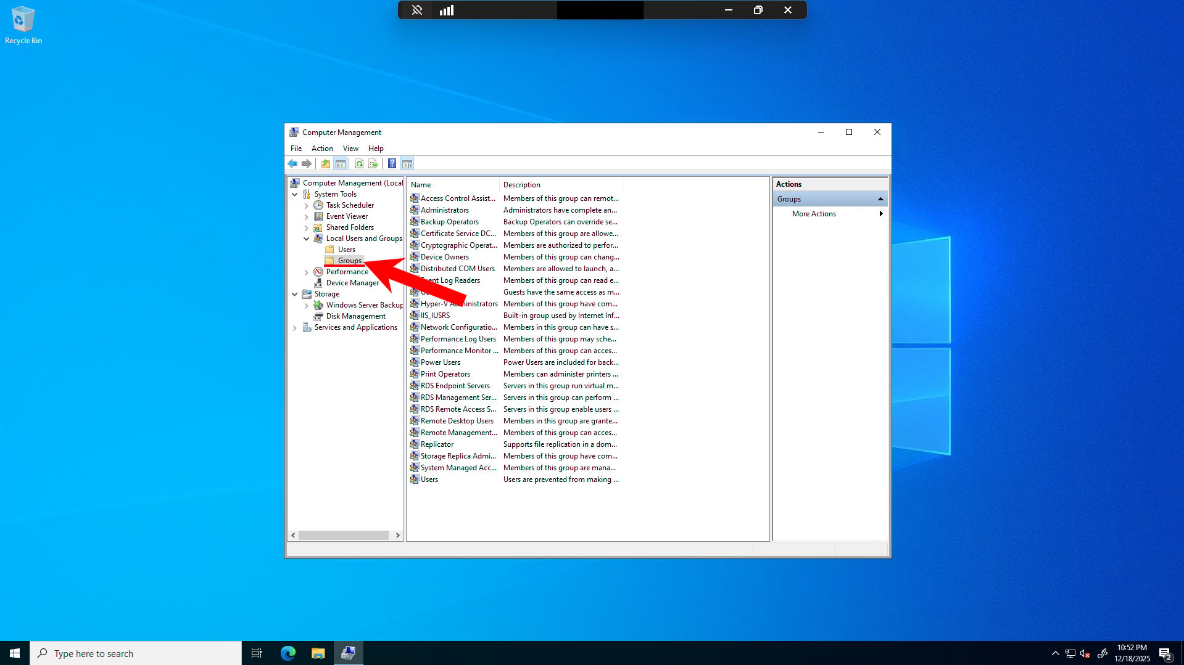Select the Performance Monitor ... group
1184x665 pixels.
click(459, 351)
